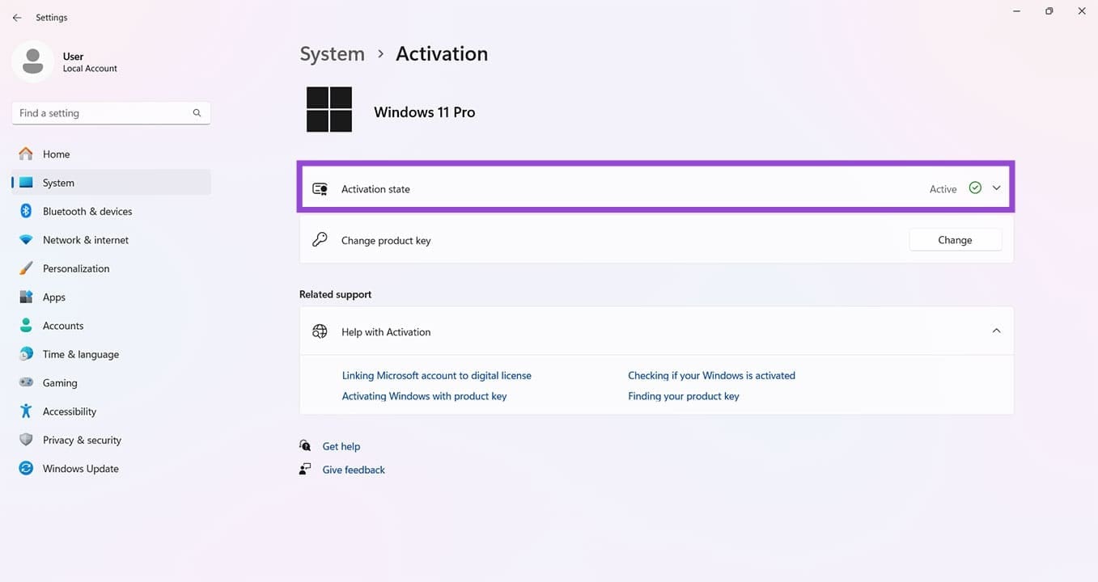Open the Apps settings category
Screen dimensions: 1098x582
pos(111,297)
